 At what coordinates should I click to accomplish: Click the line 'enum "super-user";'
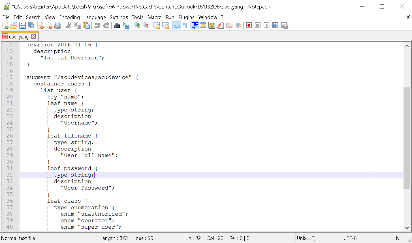click(91, 227)
